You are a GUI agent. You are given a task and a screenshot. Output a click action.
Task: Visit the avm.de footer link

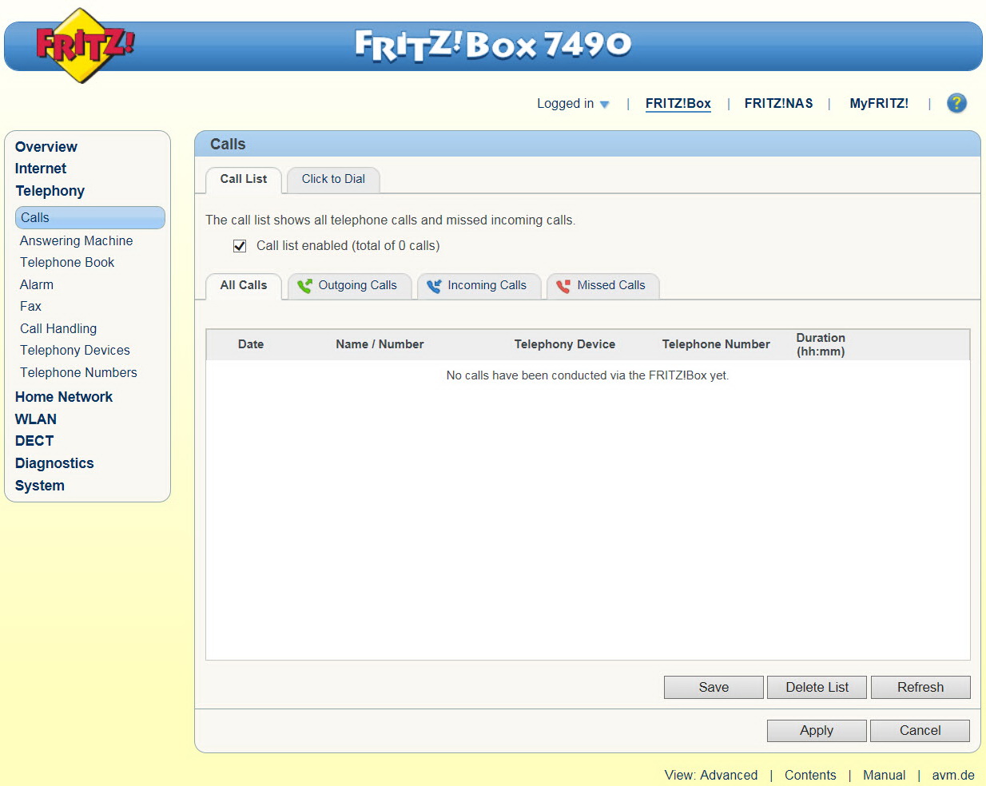coord(953,775)
